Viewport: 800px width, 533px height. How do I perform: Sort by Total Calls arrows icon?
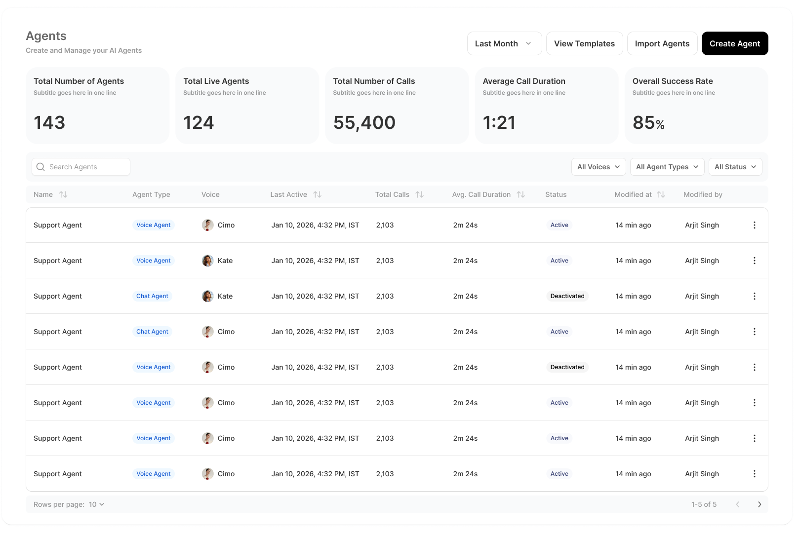pyautogui.click(x=420, y=194)
